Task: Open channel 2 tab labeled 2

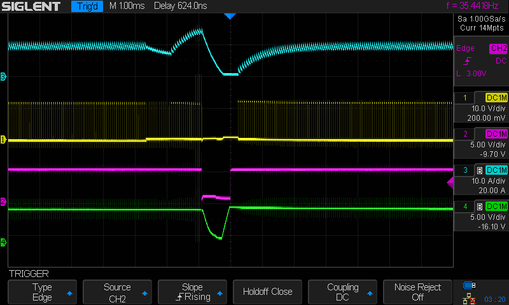Action: [x=465, y=134]
